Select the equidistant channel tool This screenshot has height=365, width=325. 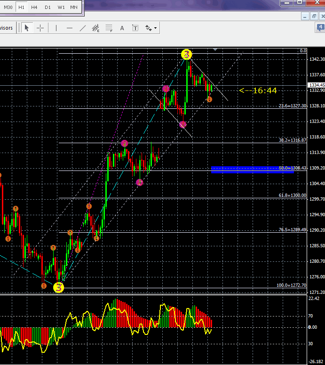pyautogui.click(x=95, y=28)
